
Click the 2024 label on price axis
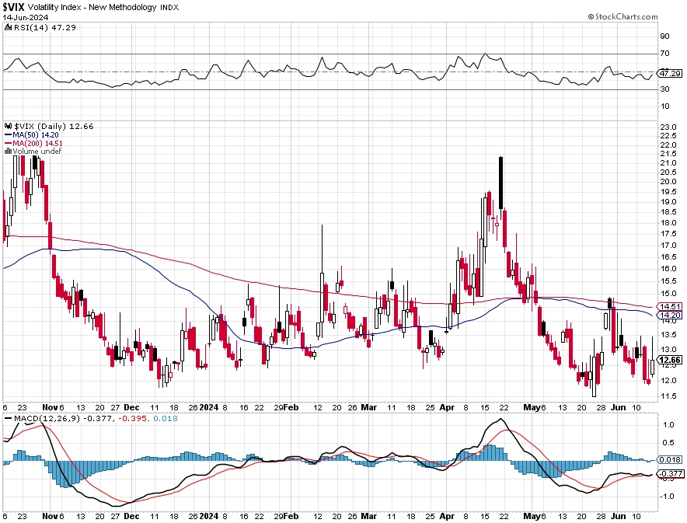coord(209,407)
